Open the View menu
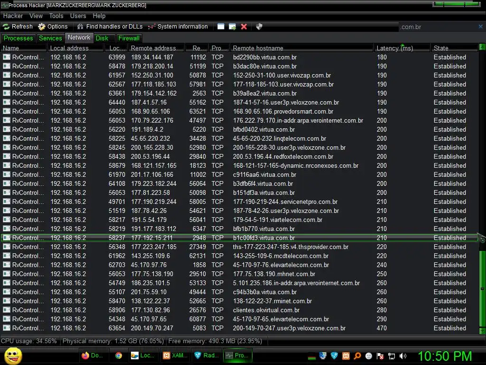Screen dimensions: 486x365 [x=36, y=16]
